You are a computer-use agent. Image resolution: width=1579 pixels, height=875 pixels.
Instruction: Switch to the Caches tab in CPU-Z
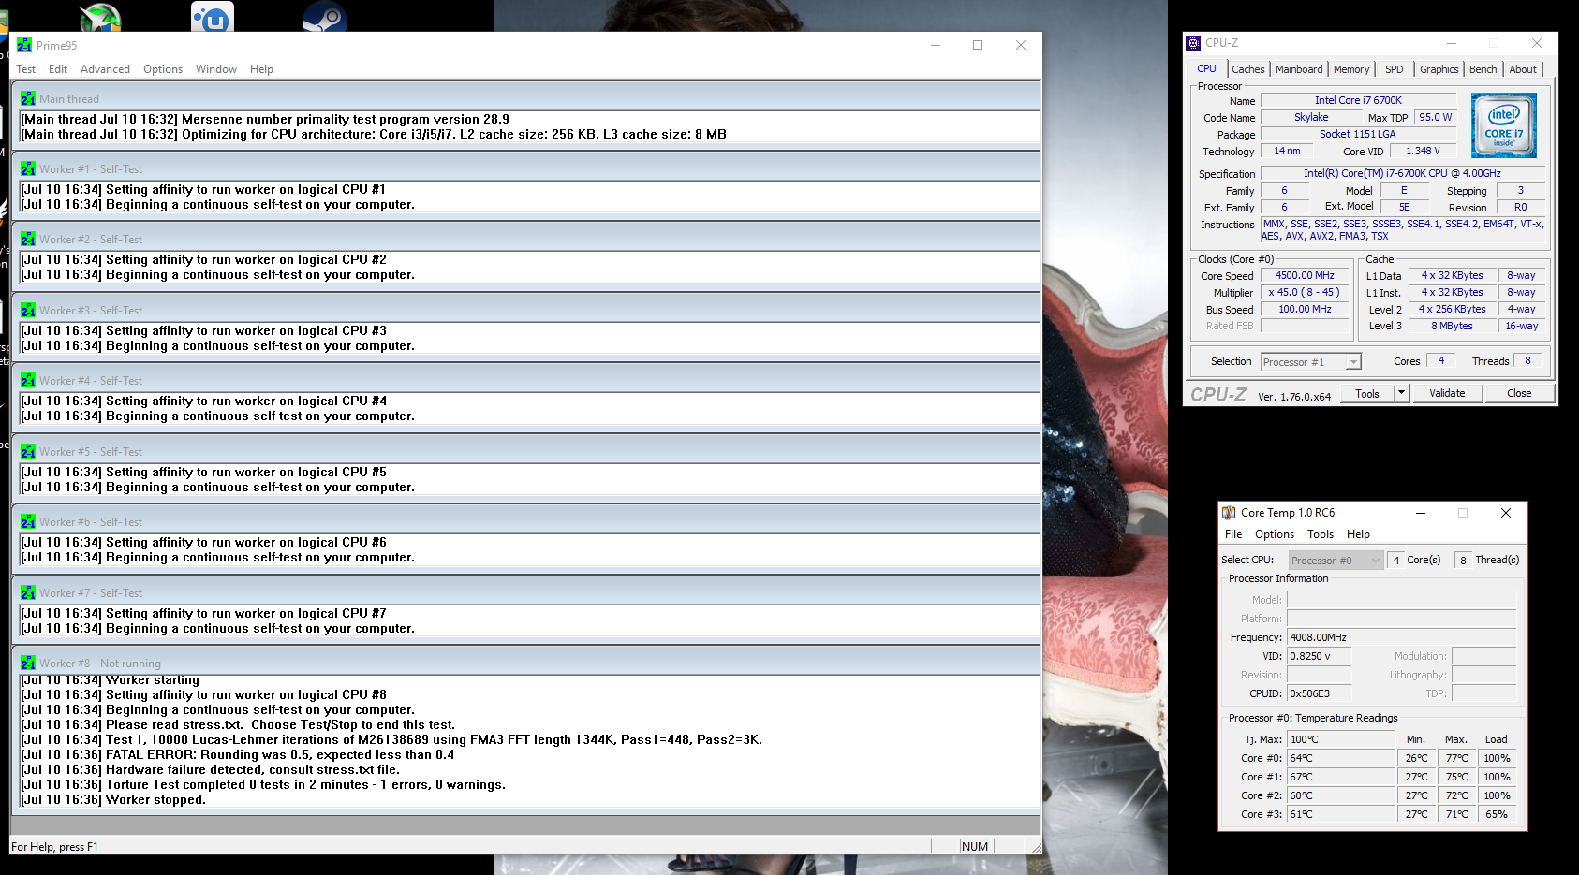[x=1248, y=69]
